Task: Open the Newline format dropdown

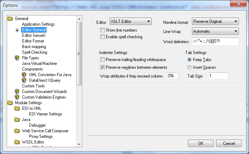Action: point(215,22)
